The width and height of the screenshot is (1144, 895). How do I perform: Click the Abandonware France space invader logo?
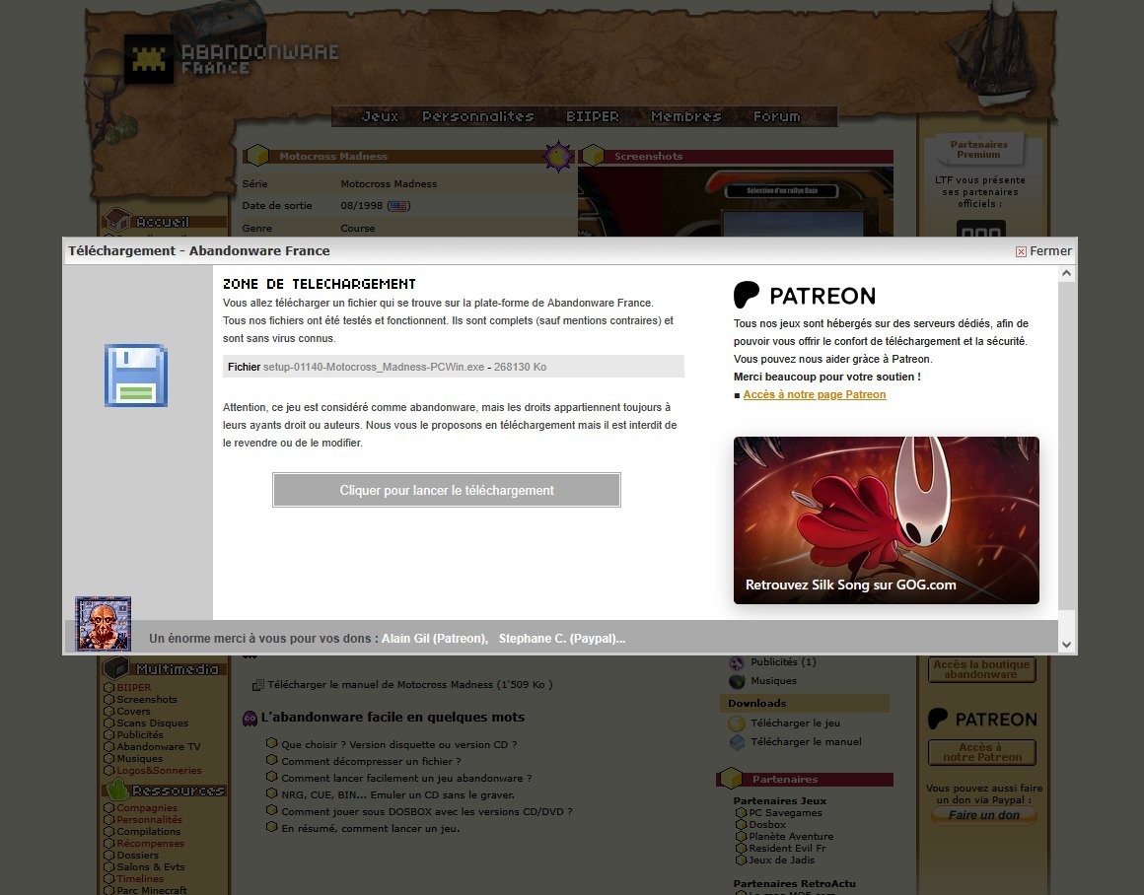149,59
